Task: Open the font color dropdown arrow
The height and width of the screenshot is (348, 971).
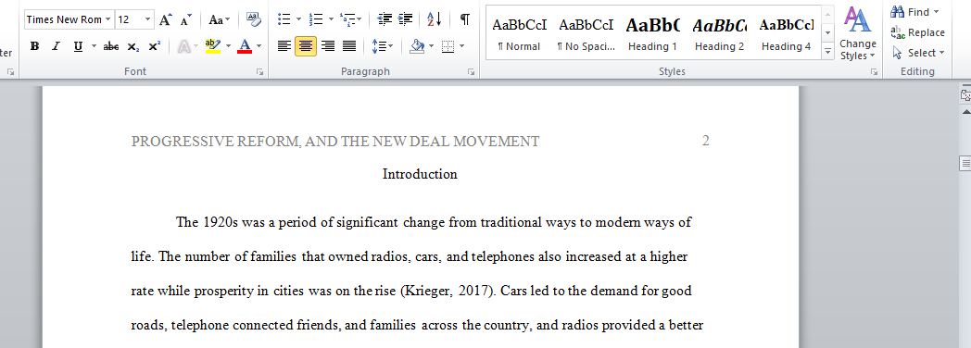Action: tap(259, 46)
